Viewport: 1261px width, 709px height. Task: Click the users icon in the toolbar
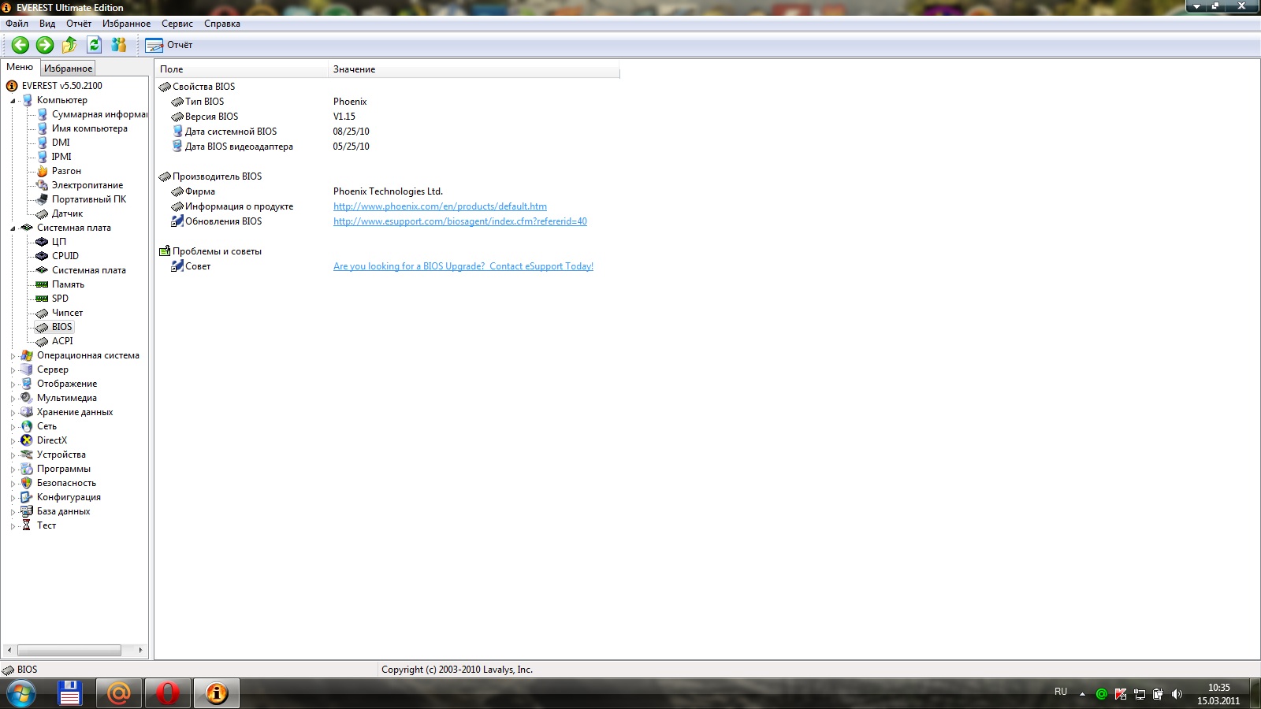(119, 45)
